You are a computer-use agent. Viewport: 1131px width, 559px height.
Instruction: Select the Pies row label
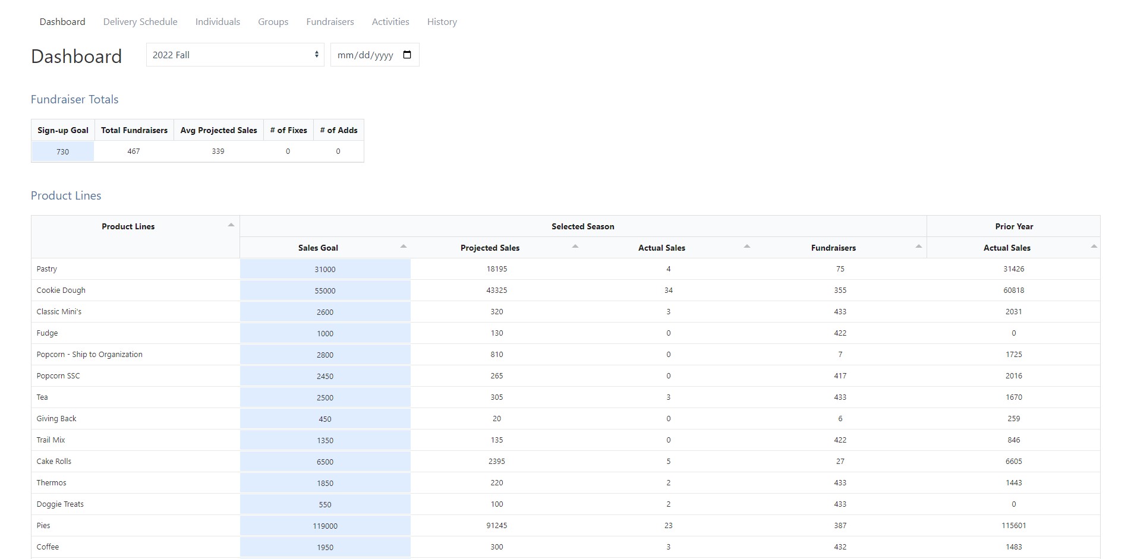43,525
